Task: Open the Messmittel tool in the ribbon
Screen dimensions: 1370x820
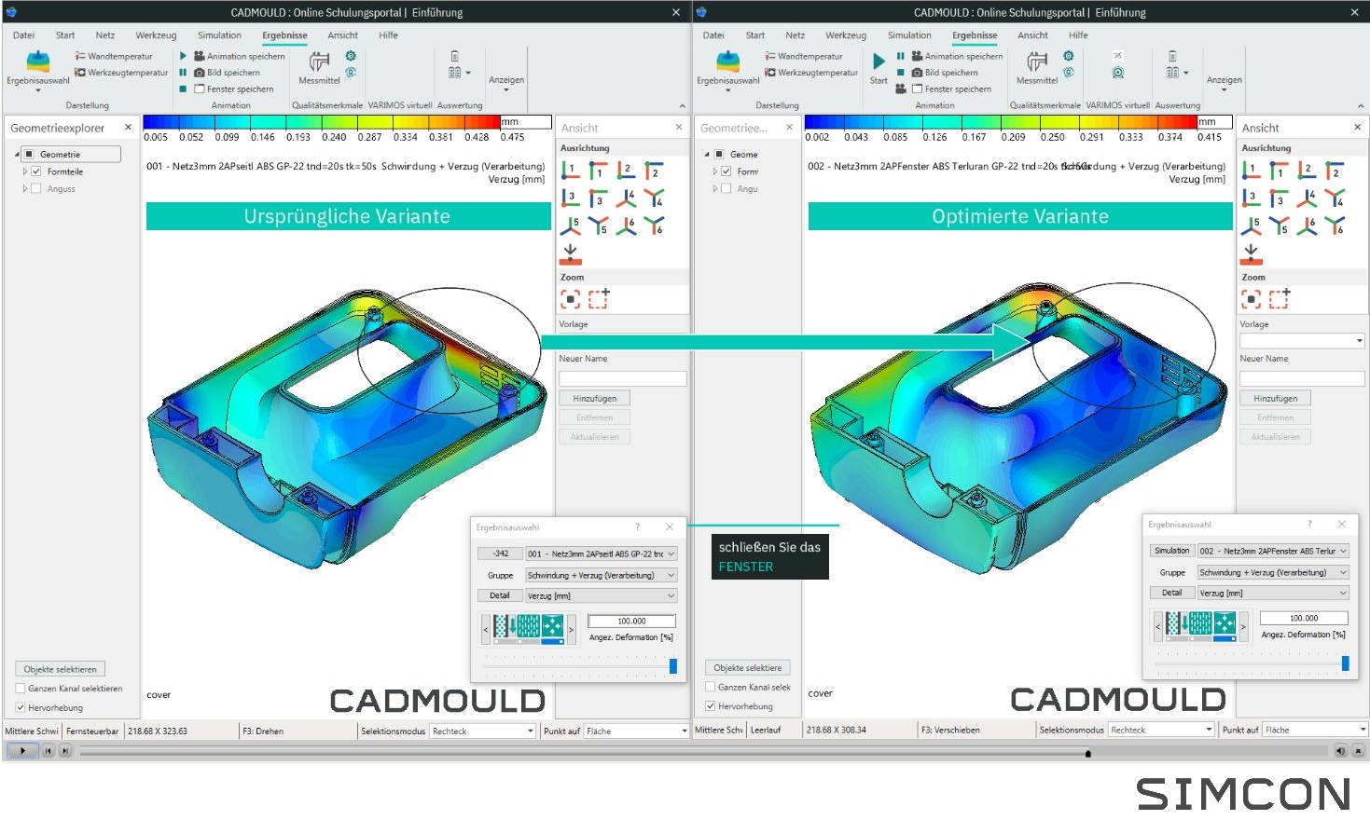Action: point(321,65)
